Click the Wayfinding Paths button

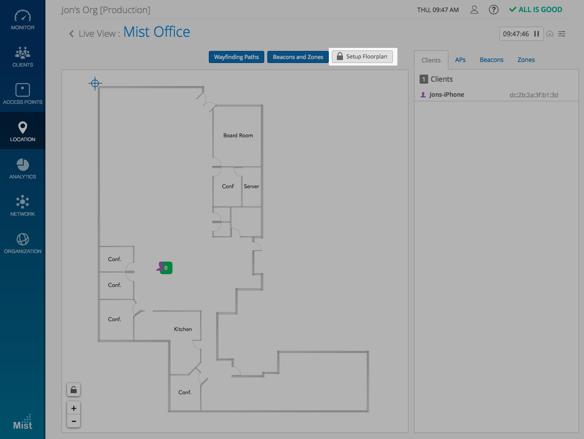pos(237,57)
